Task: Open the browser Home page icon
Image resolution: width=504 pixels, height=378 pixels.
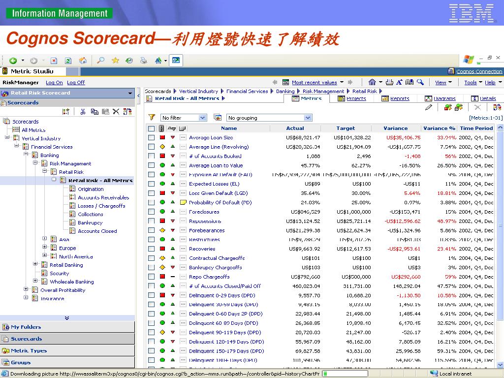Action: [83, 61]
